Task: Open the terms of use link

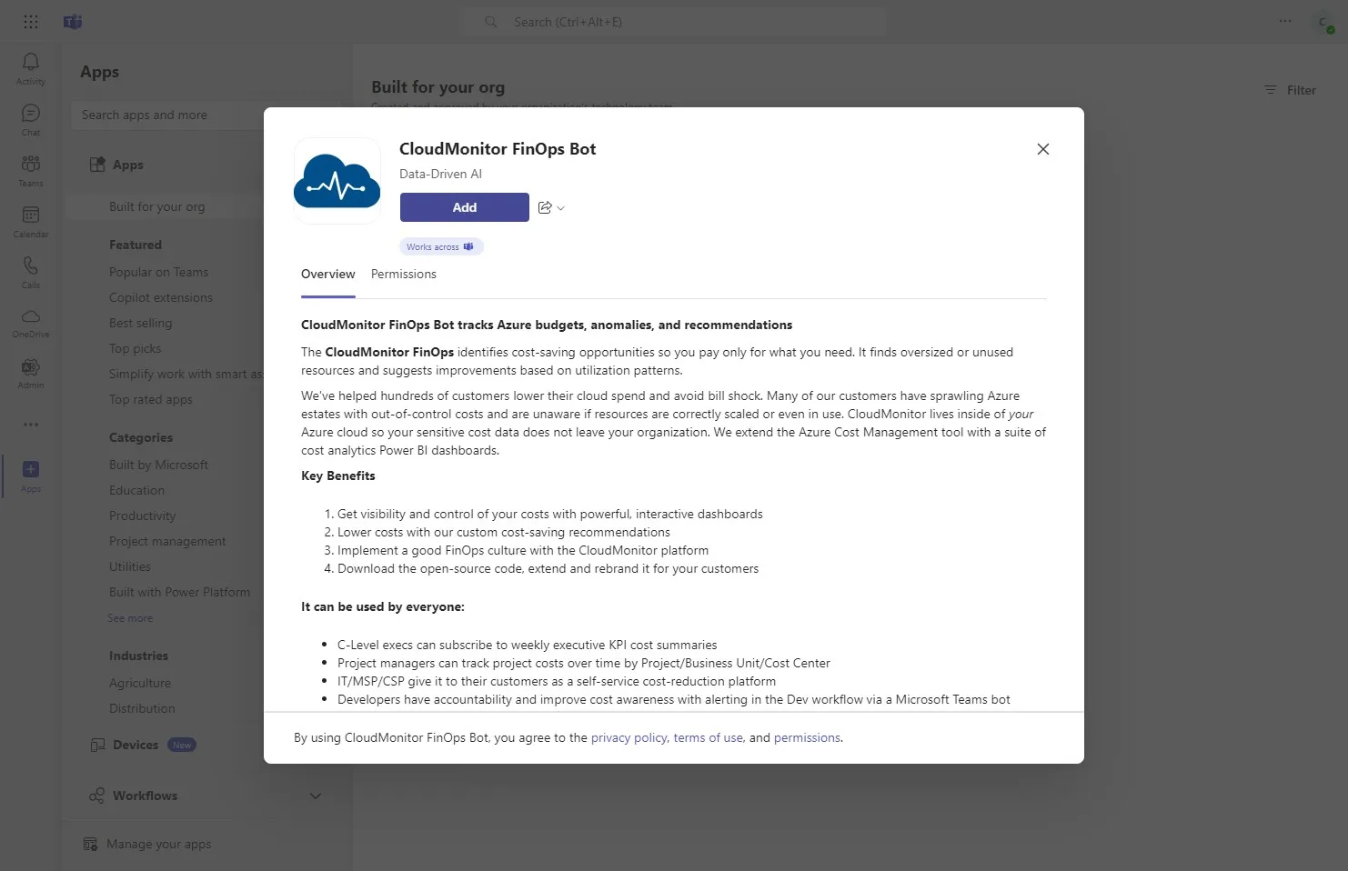Action: 709,737
